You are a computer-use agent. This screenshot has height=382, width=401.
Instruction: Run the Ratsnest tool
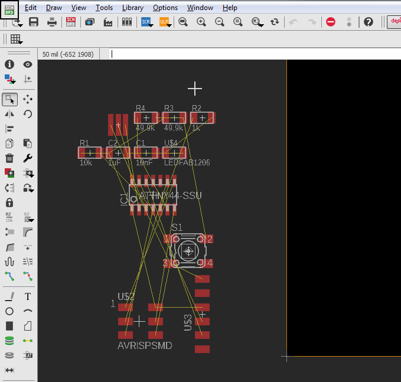pyautogui.click(x=28, y=341)
